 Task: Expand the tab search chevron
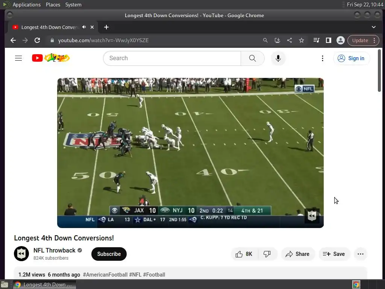(x=373, y=27)
